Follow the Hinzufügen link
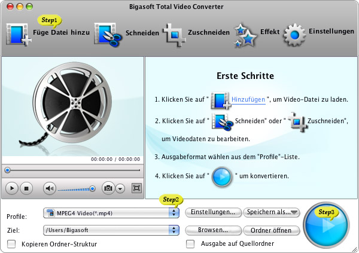The height and width of the screenshot is (253, 359). (x=248, y=100)
